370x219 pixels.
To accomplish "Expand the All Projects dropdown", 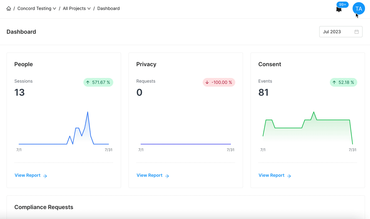I will (x=77, y=9).
